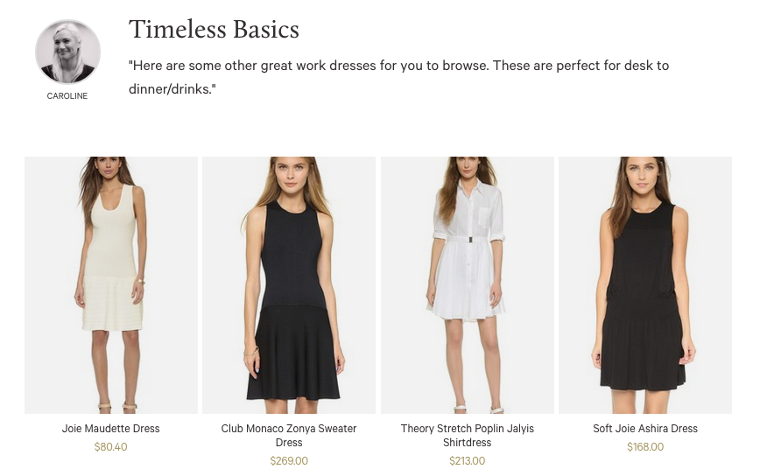760x476 pixels.
Task: Click Caroline's round profile avatar
Action: click(67, 52)
